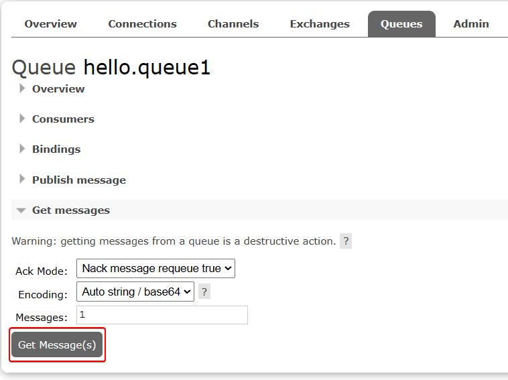Click the triangle arrow beside Overview section

click(x=22, y=88)
